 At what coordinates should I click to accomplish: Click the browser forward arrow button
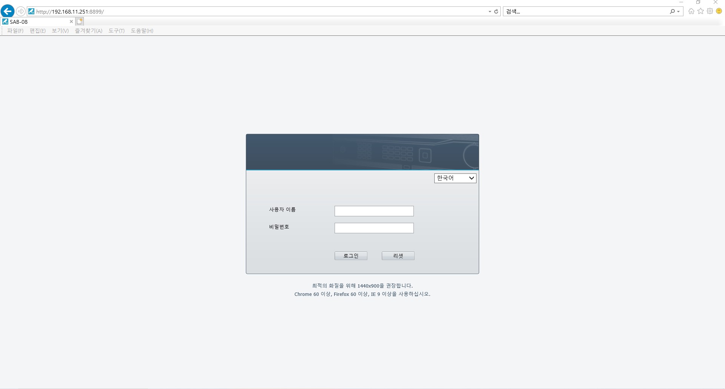tap(21, 11)
